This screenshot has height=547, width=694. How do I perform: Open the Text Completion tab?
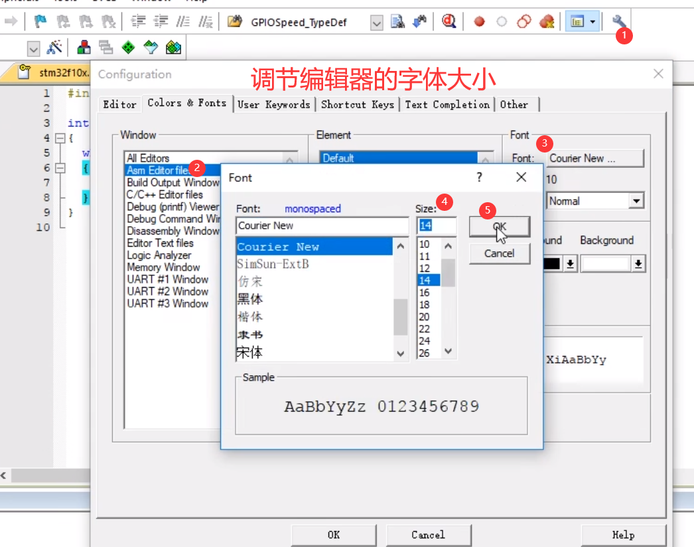(447, 105)
